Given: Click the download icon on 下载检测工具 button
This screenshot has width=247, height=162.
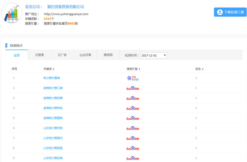Looking at the screenshot, I should tap(219, 12).
